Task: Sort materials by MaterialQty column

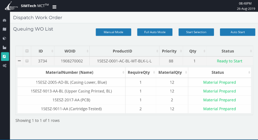Action: [x=172, y=73]
